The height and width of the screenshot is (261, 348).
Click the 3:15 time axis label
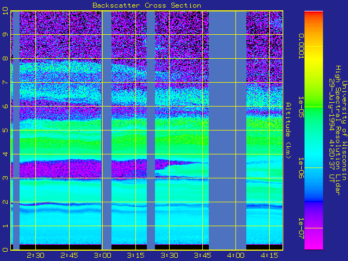pos(135,256)
